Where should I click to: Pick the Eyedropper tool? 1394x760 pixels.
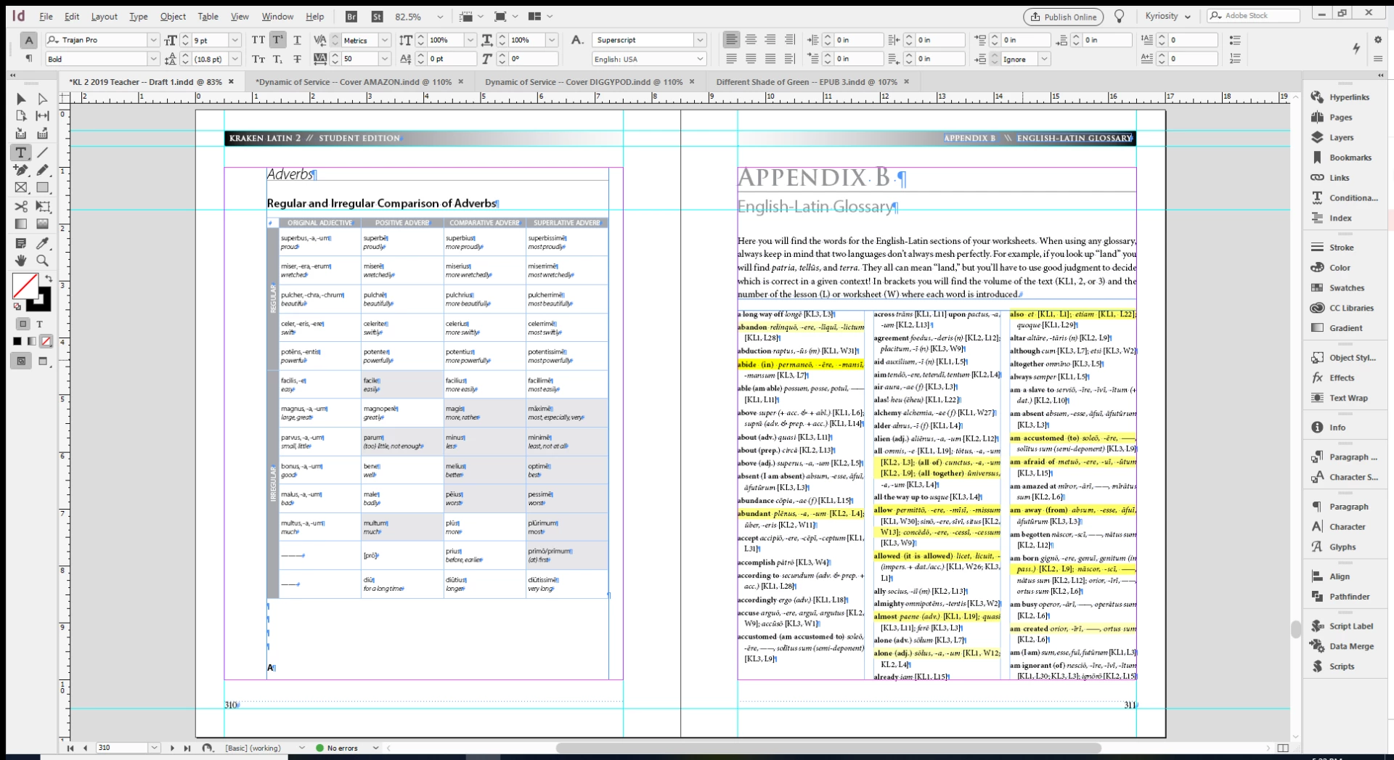coord(43,243)
